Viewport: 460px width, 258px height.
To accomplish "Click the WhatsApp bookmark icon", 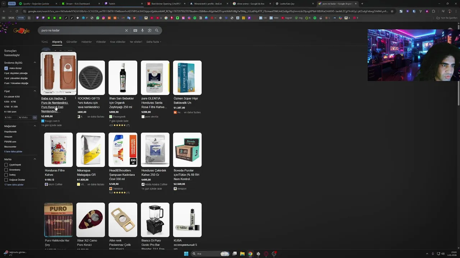I will (x=98, y=18).
